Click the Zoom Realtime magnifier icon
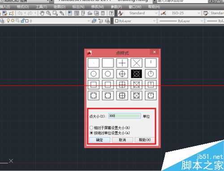This screenshot has height=171, width=224. pos(48,13)
